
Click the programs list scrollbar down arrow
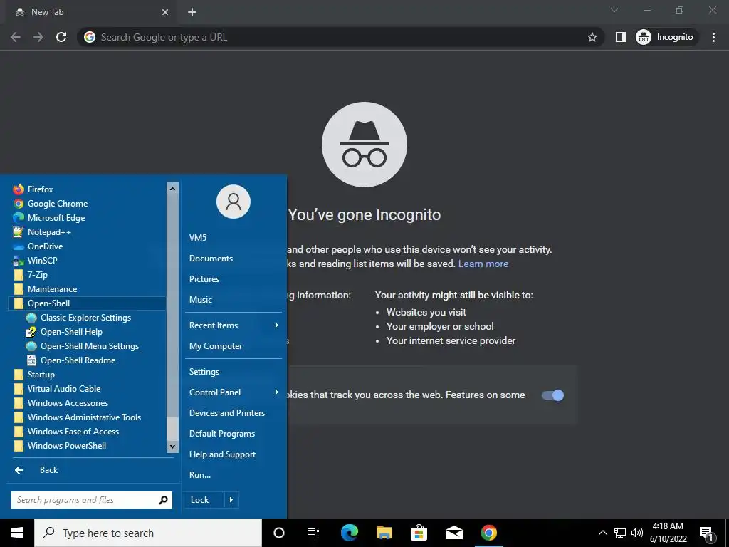pos(172,447)
